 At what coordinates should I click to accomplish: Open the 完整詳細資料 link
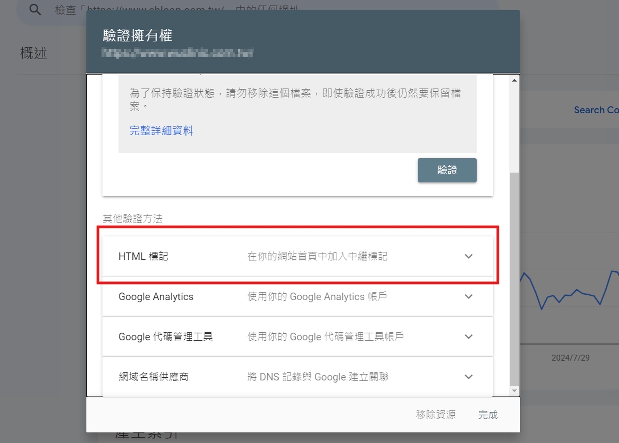(x=161, y=131)
